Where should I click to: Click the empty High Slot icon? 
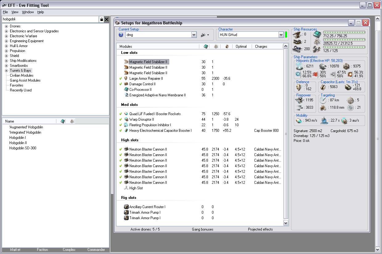pyautogui.click(x=126, y=188)
